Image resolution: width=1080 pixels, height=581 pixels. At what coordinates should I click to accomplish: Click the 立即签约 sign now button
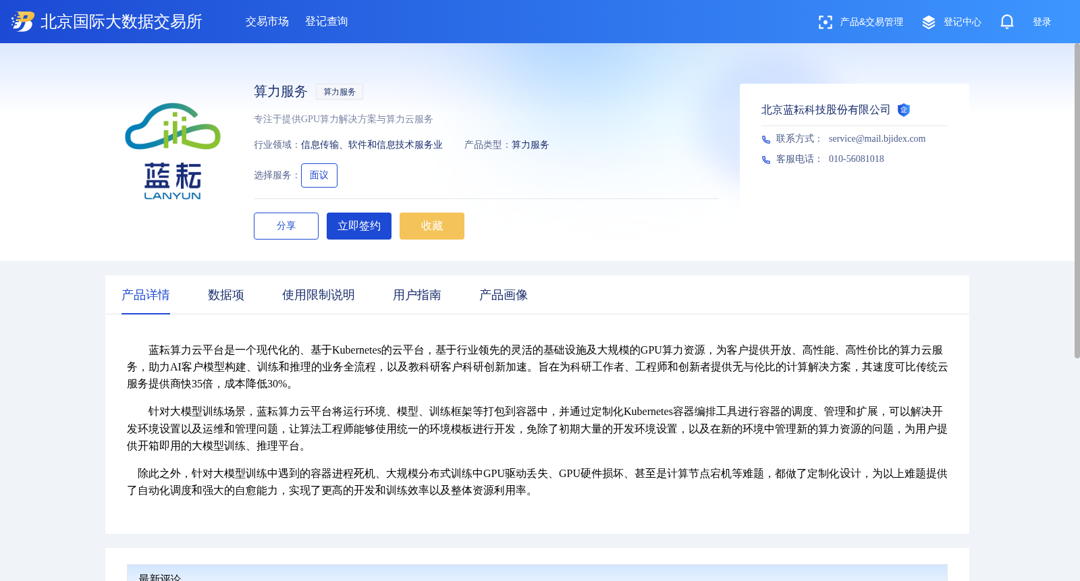click(359, 226)
